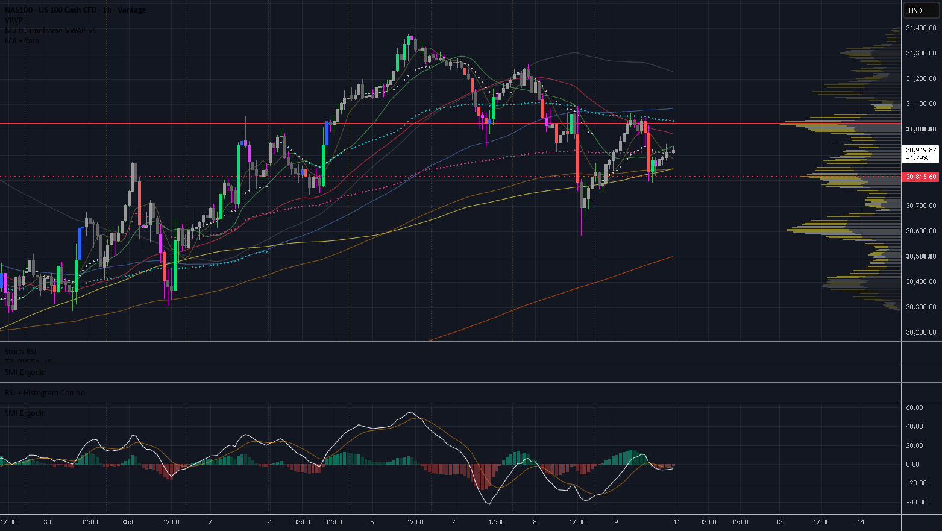Click the 31,400.00 price axis label

coord(921,28)
